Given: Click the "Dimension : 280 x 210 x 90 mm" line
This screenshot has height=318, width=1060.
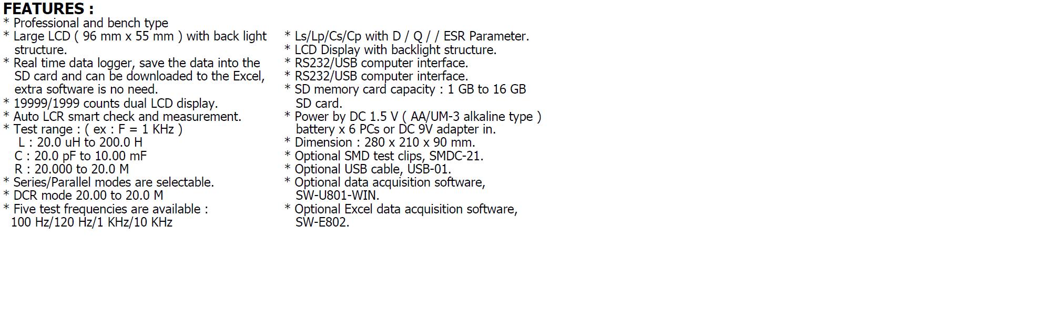Looking at the screenshot, I should (x=384, y=142).
